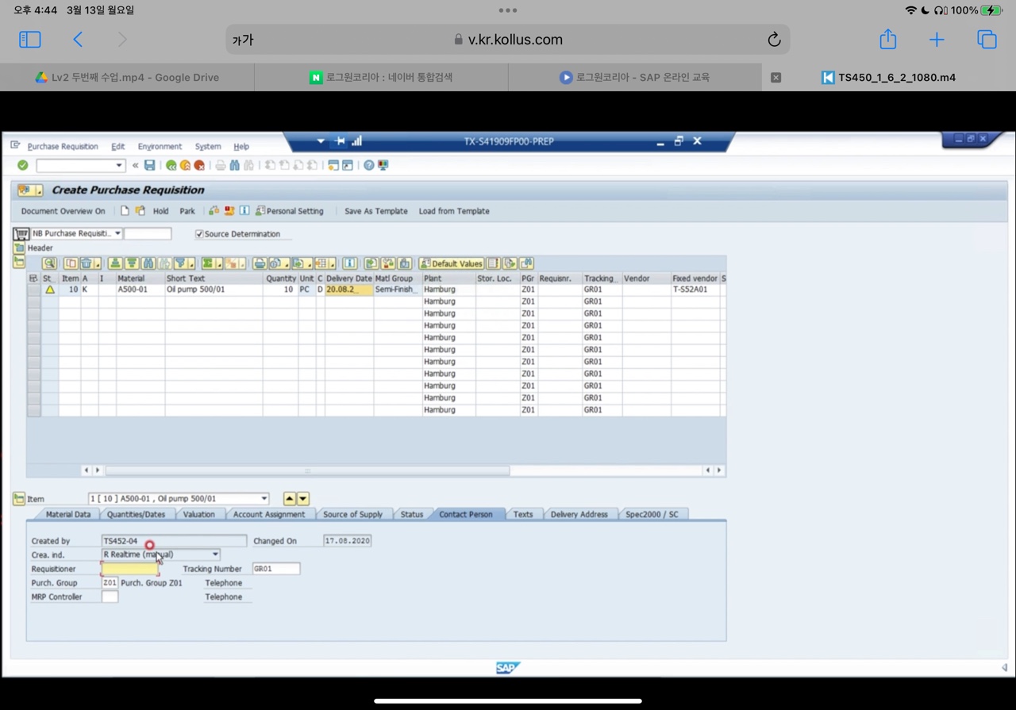Click Load from Template button
Viewport: 1016px width, 710px height.
tap(454, 211)
